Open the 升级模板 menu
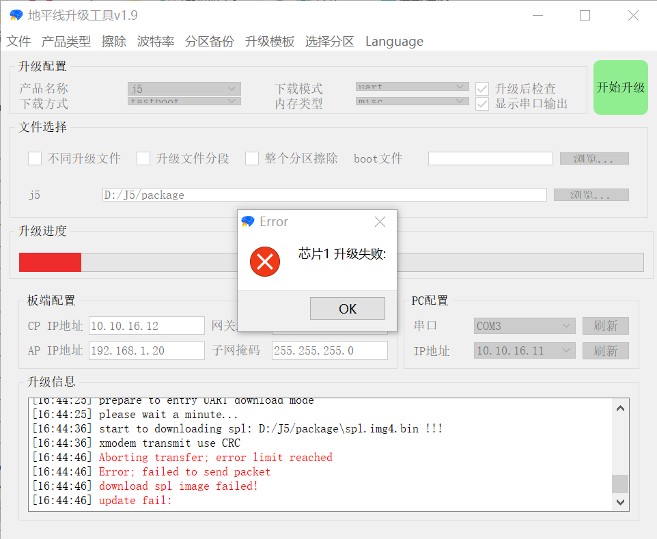Screen dimensions: 657x539 270,42
